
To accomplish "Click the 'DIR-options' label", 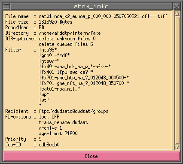I will 20,39.
